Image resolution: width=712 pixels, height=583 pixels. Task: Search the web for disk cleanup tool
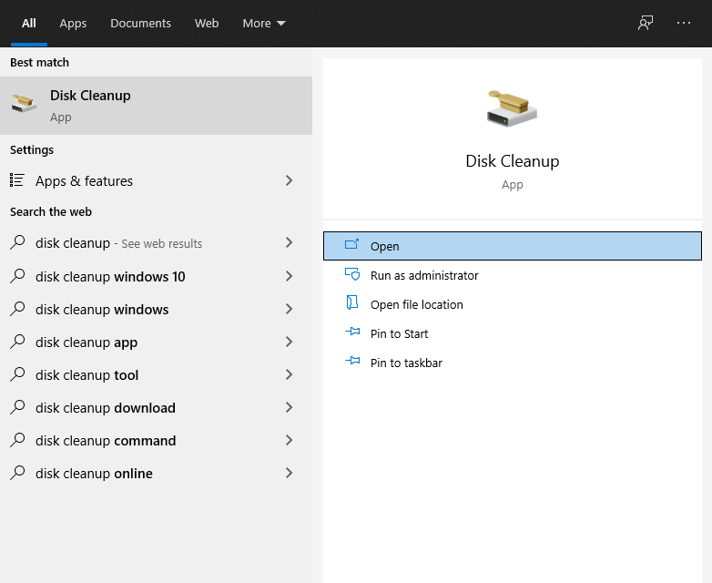(x=87, y=375)
